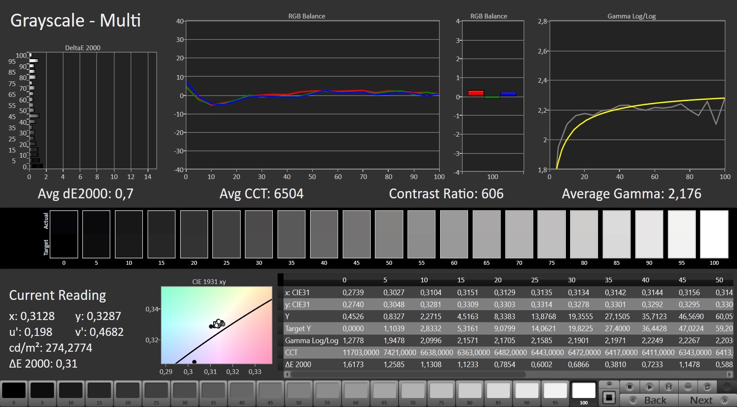Click the data table scroll right arrow
The image size is (737, 407).
(x=730, y=374)
